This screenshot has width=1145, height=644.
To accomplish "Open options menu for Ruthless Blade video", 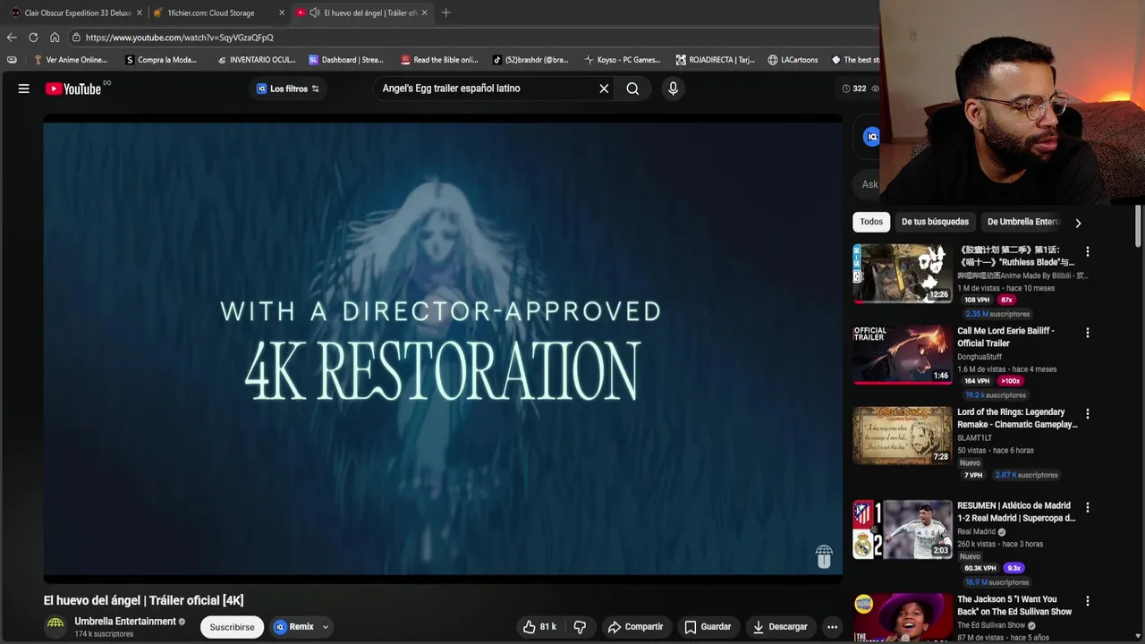I will click(1087, 252).
